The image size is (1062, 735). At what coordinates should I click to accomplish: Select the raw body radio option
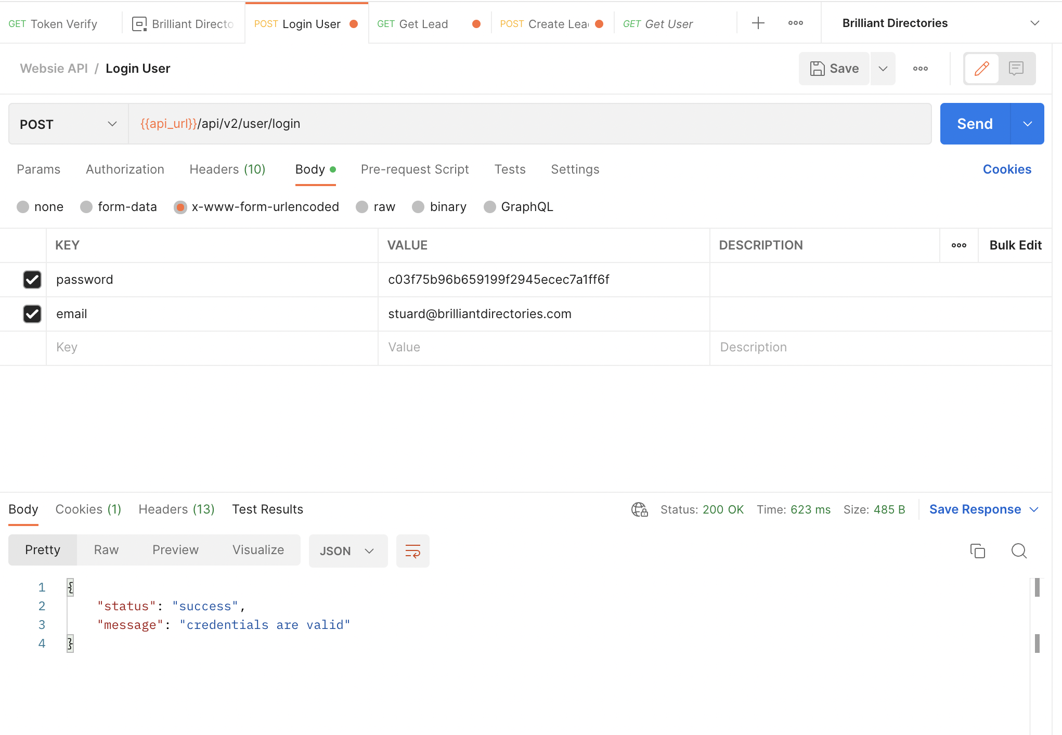(x=362, y=207)
